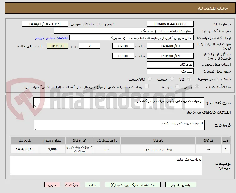Viewport: 236px width, 193px height.
Task: Click price validity date field 1404/08/14
Action: coord(170,56)
